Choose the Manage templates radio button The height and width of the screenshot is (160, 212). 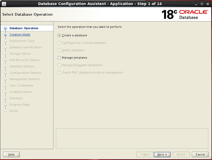coord(59,58)
